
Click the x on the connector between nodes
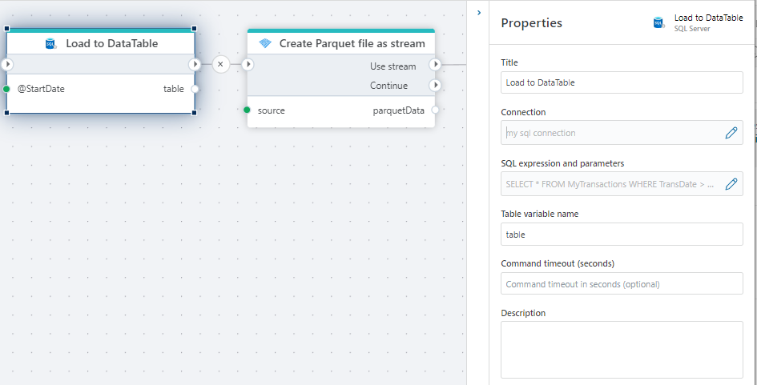pyautogui.click(x=221, y=64)
